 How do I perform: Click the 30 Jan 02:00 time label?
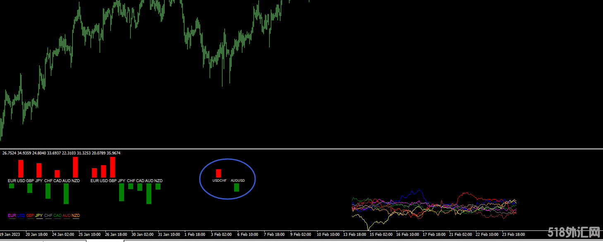tap(143, 235)
